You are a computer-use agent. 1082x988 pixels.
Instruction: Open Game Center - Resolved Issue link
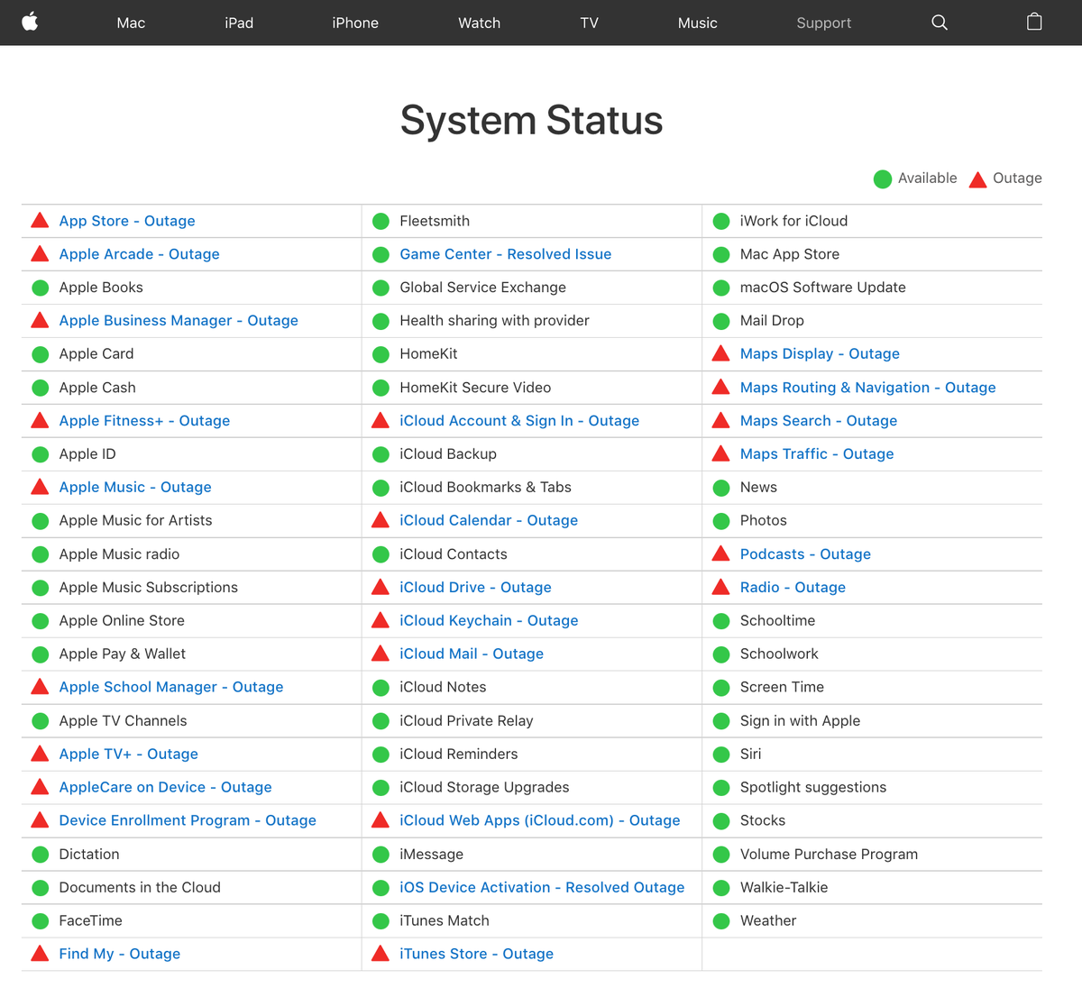click(x=506, y=254)
